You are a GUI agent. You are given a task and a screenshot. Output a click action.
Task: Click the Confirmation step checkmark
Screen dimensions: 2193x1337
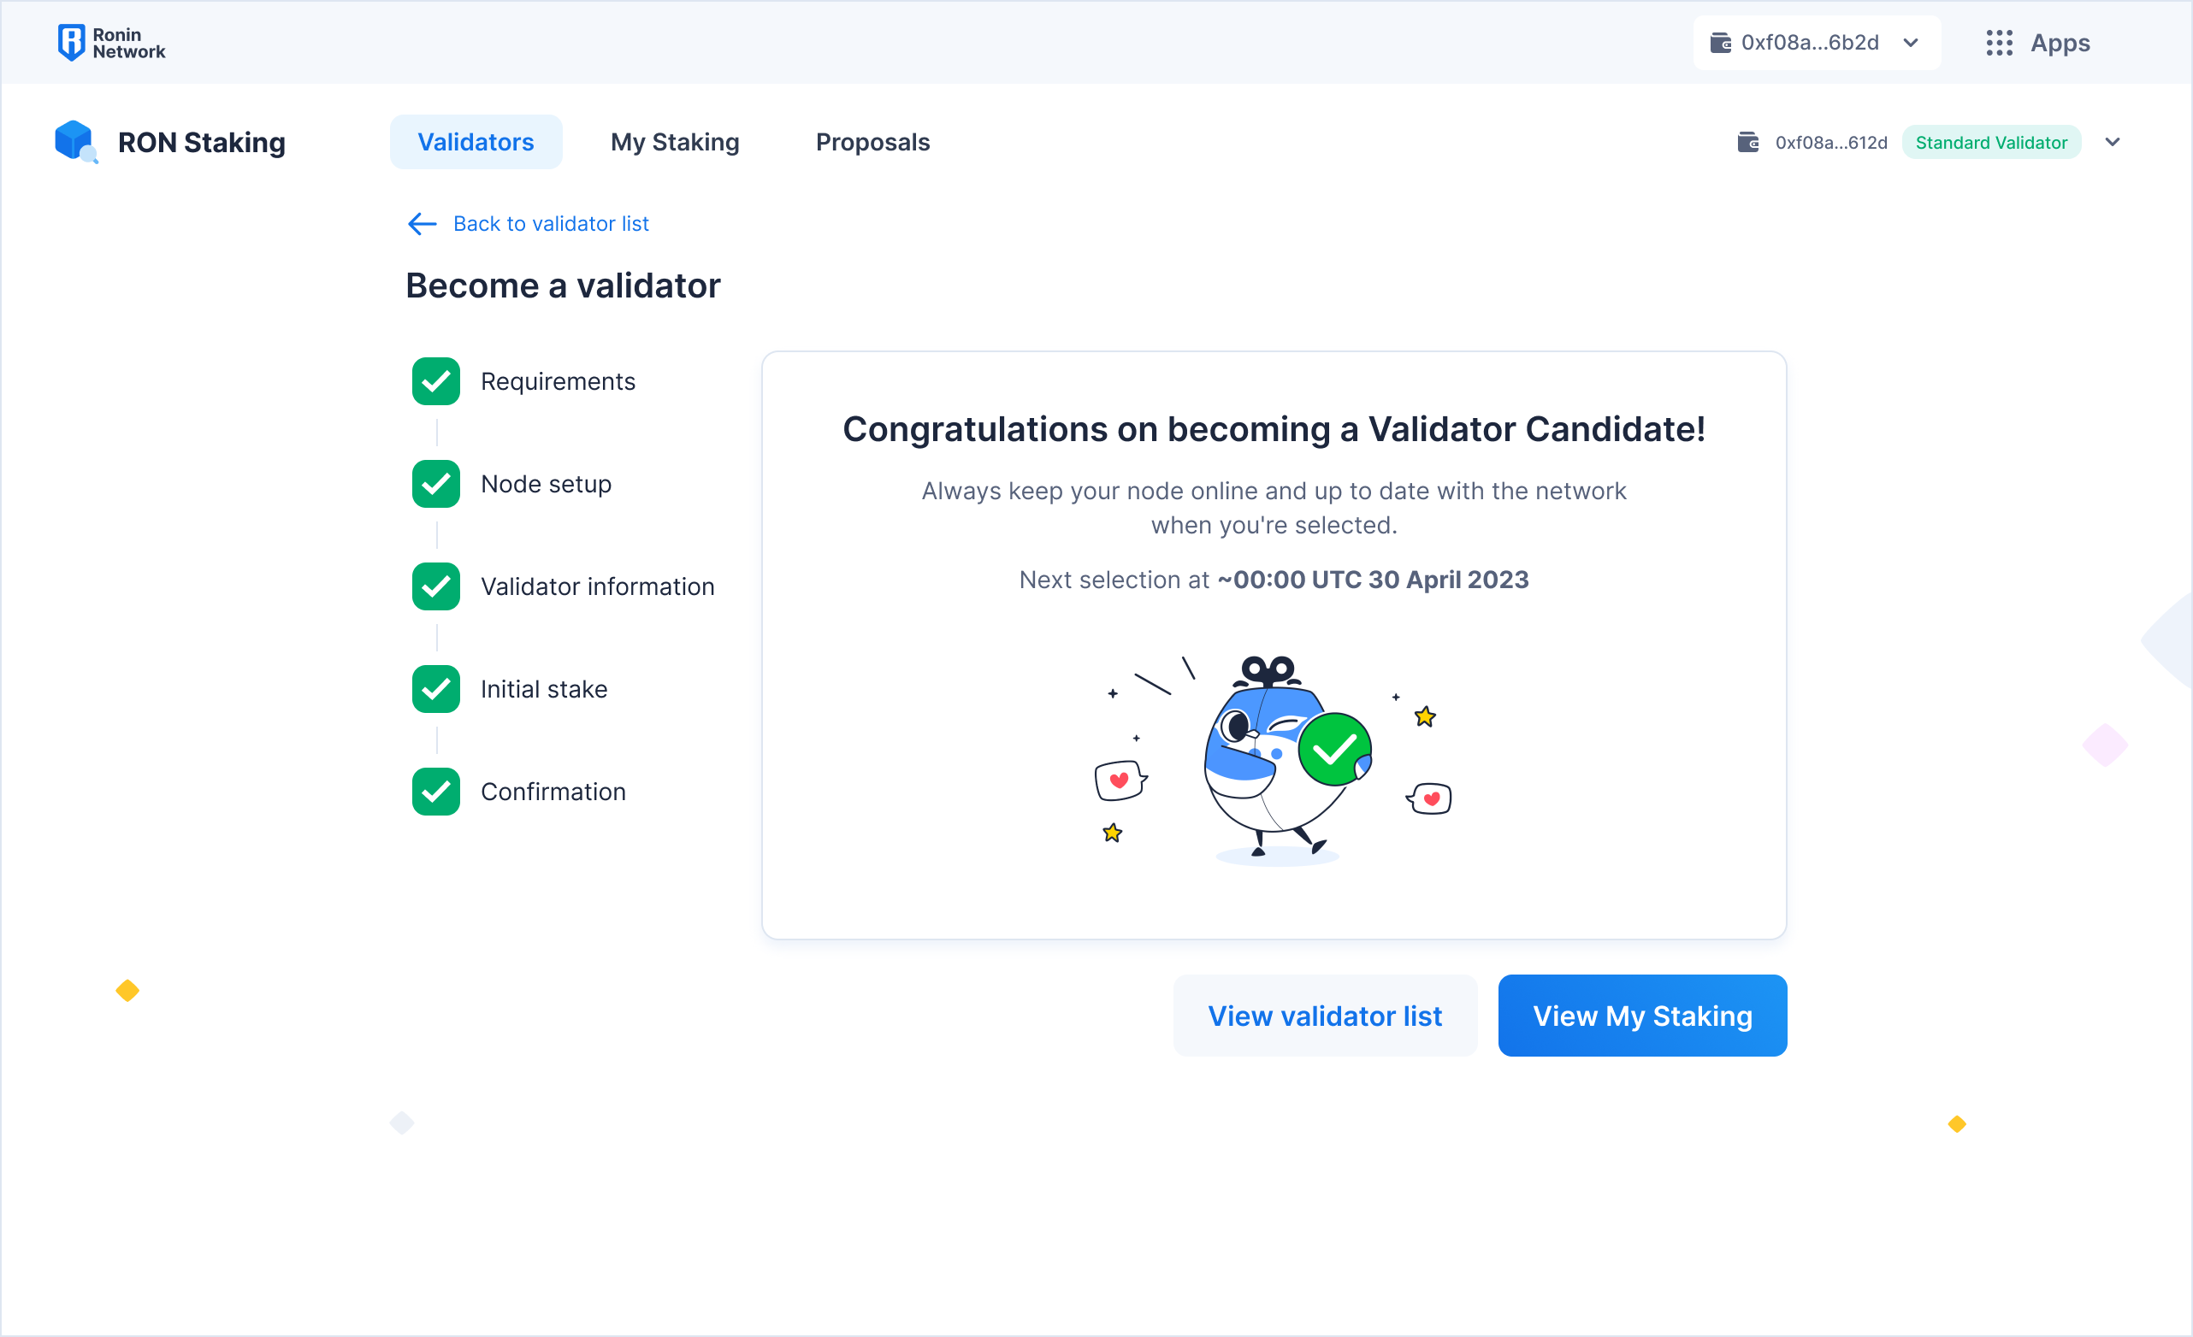pyautogui.click(x=436, y=792)
